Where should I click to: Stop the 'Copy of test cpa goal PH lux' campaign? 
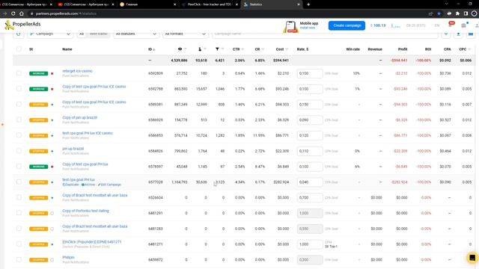click(x=52, y=167)
